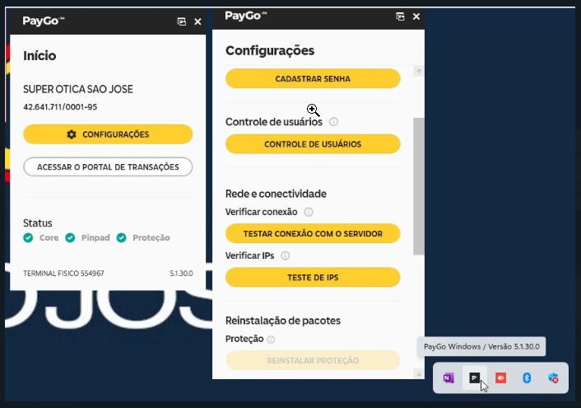This screenshot has height=408, width=581.
Task: Start the Teste de IPs button
Action: click(x=313, y=278)
